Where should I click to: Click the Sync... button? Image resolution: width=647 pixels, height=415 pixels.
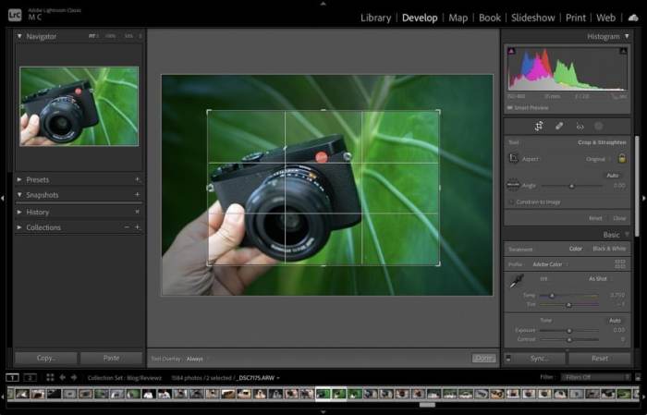(x=539, y=359)
